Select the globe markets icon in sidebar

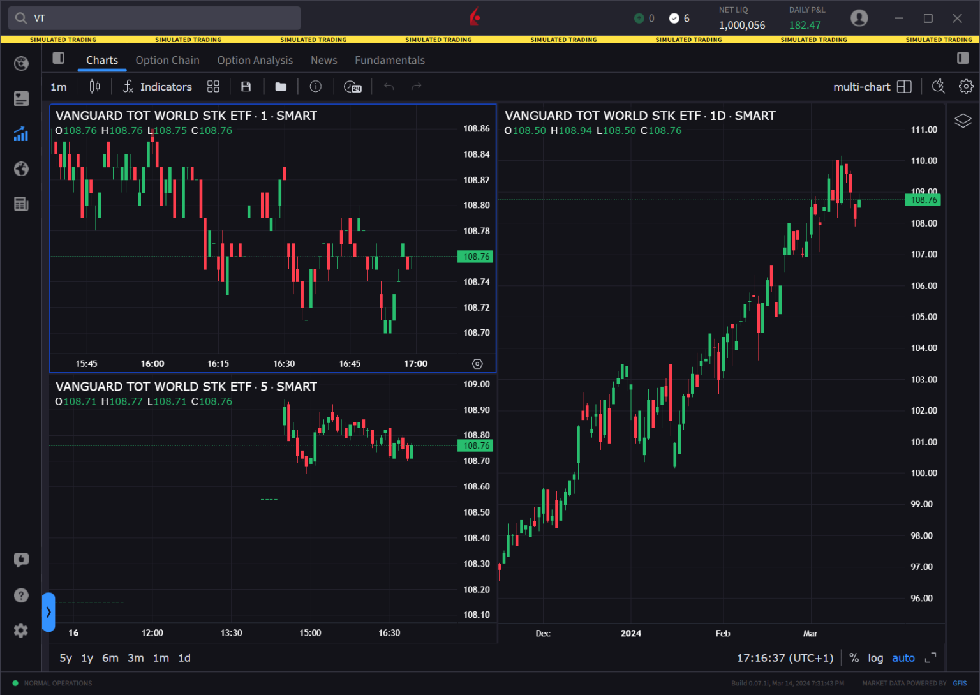(21, 169)
